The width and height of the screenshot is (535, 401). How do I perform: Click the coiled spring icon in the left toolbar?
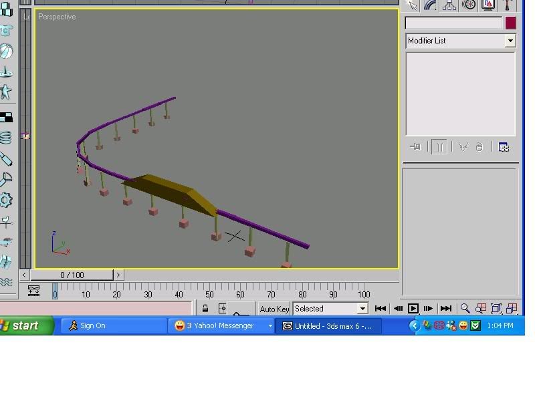click(6, 138)
